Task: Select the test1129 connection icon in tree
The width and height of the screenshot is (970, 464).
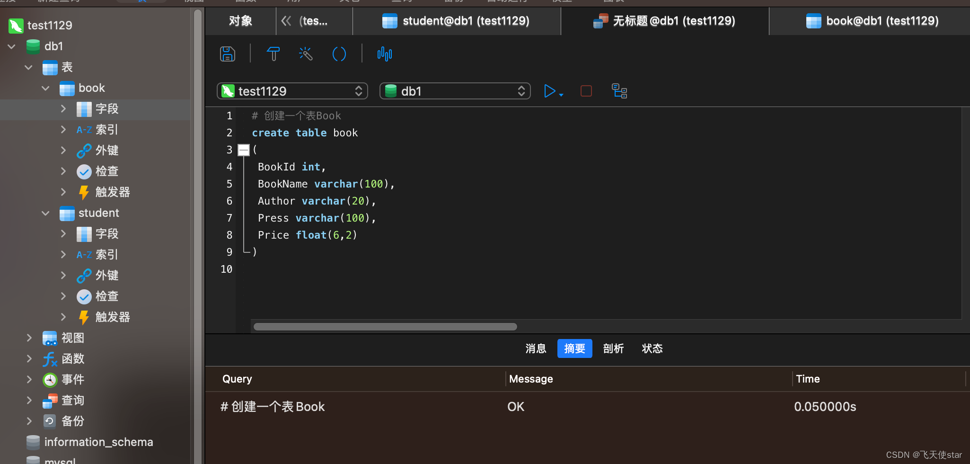Action: click(x=16, y=26)
